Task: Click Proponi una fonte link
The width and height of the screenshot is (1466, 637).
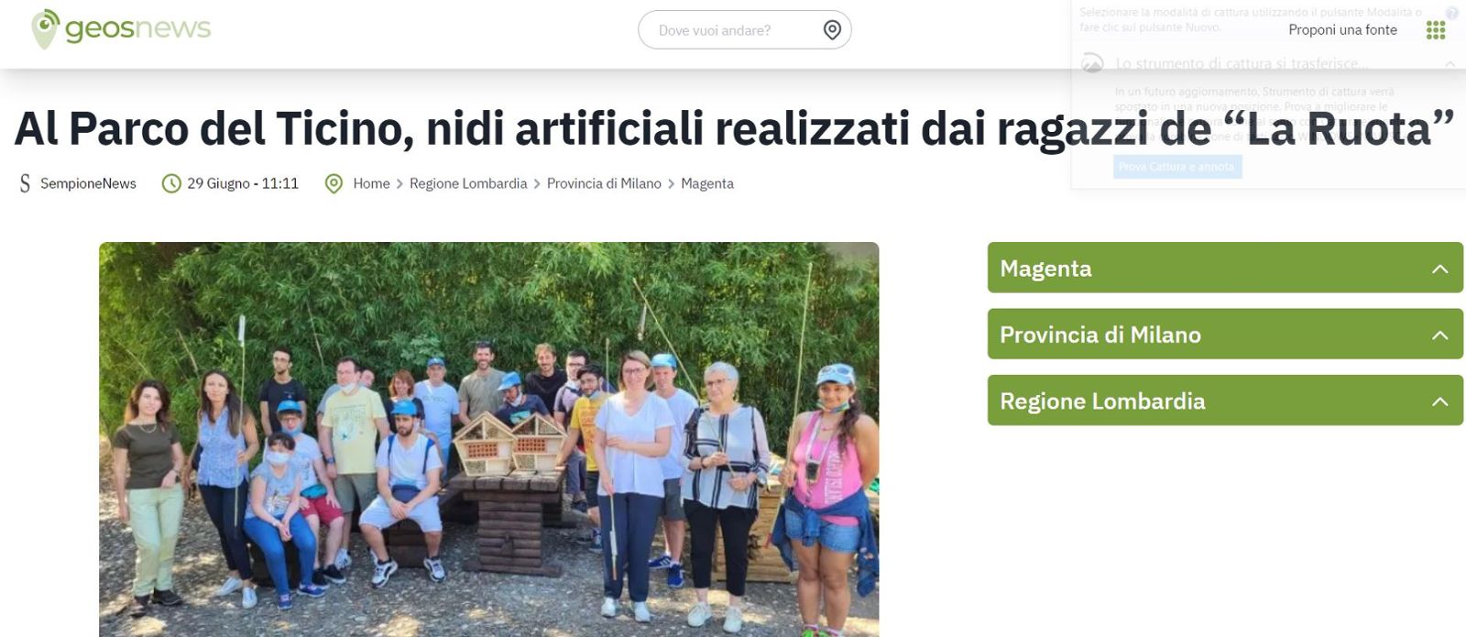Action: click(1342, 29)
